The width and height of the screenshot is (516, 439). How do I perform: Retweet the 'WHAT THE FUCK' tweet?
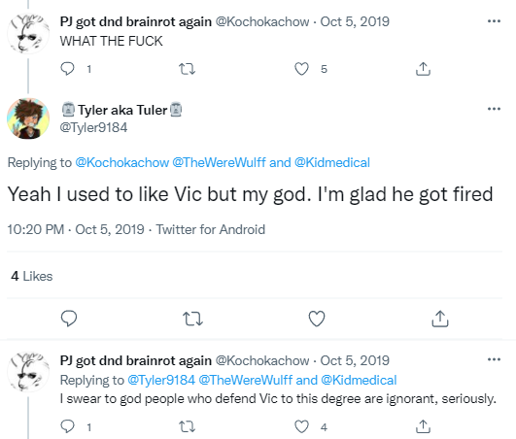click(187, 69)
